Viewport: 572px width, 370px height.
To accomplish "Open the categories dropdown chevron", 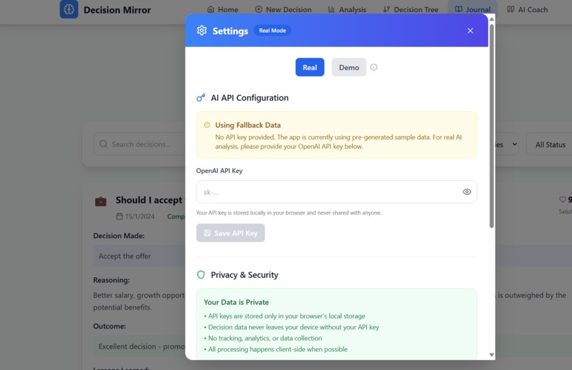I will click(x=515, y=144).
